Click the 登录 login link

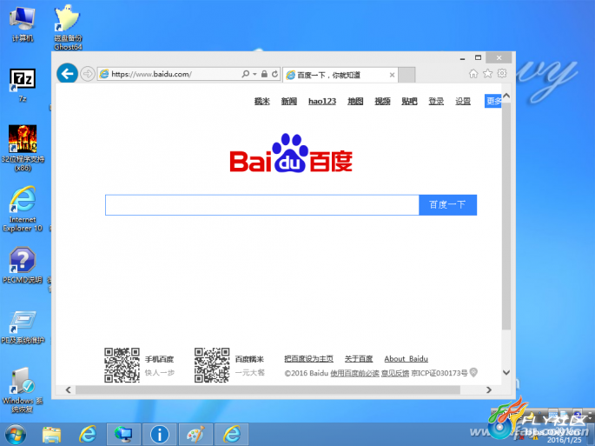436,102
